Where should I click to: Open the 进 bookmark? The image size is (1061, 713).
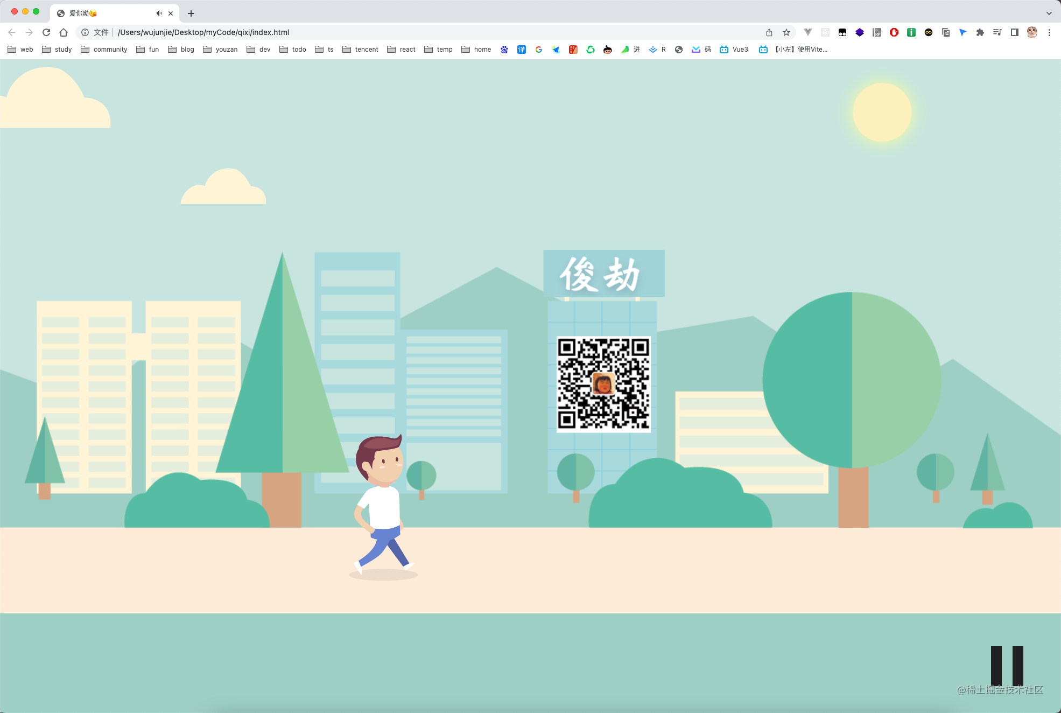[630, 50]
